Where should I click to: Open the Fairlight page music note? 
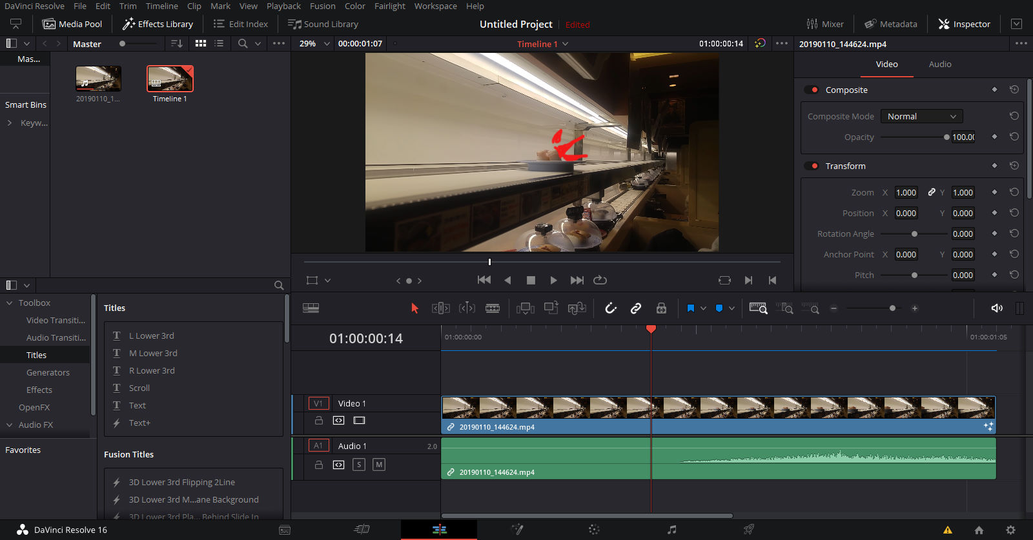pyautogui.click(x=671, y=530)
